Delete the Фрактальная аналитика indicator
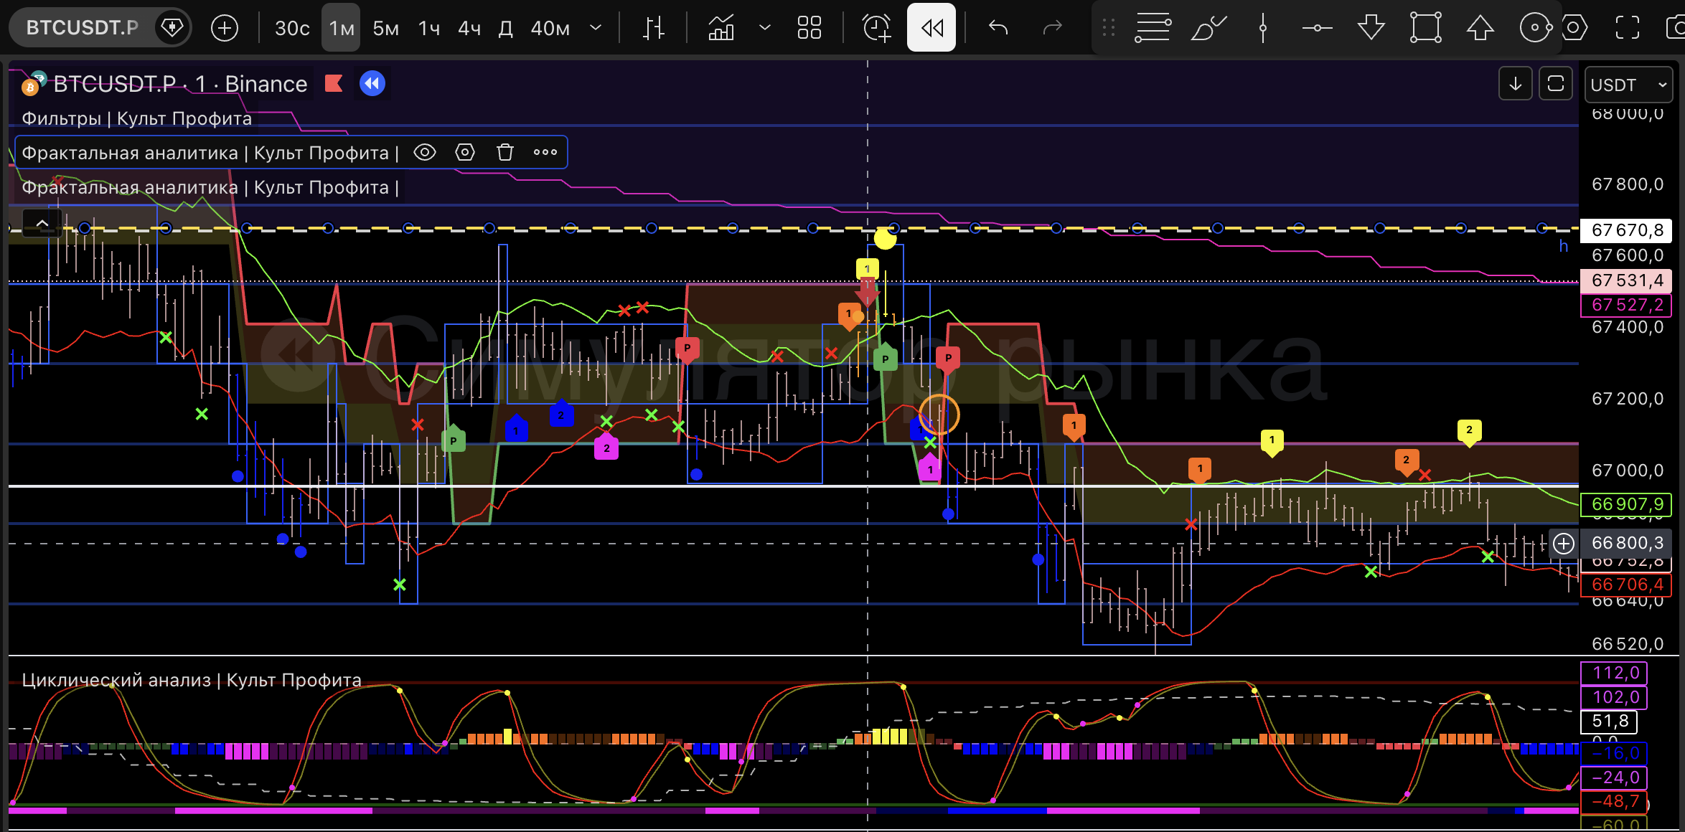 pos(505,152)
